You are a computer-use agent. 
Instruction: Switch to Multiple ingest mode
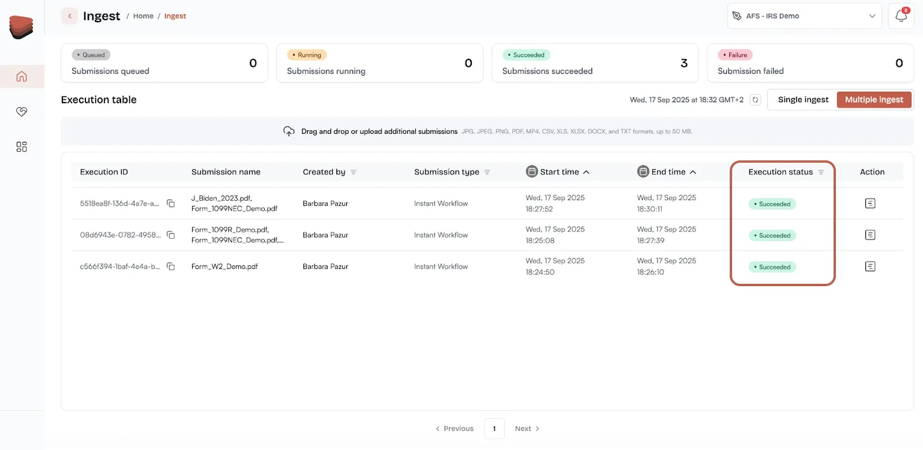click(x=874, y=100)
